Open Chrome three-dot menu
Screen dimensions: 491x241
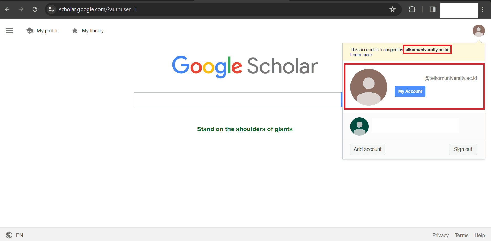(x=483, y=9)
